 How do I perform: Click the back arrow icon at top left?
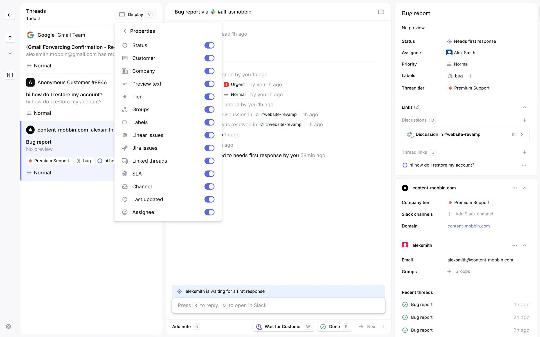pos(10,15)
